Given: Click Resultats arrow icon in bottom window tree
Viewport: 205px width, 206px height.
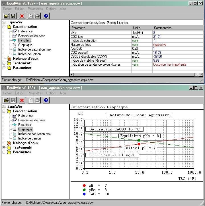Looking at the screenshot, I should tap(14, 125).
